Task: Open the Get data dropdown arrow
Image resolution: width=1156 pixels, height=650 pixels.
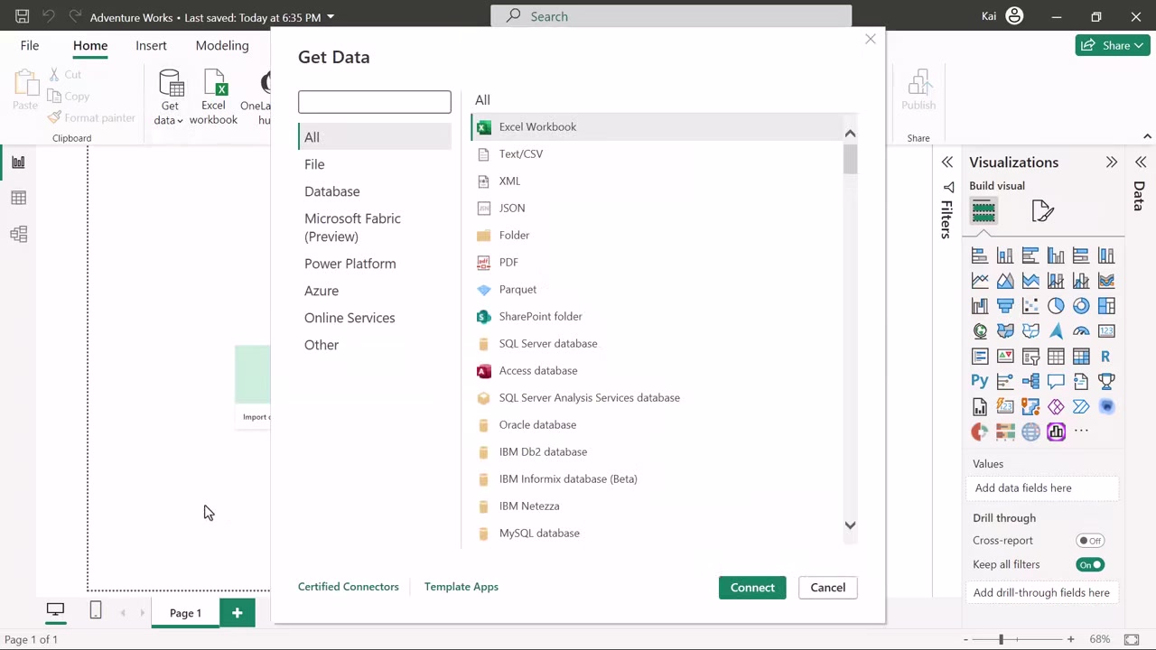Action: pos(180,121)
